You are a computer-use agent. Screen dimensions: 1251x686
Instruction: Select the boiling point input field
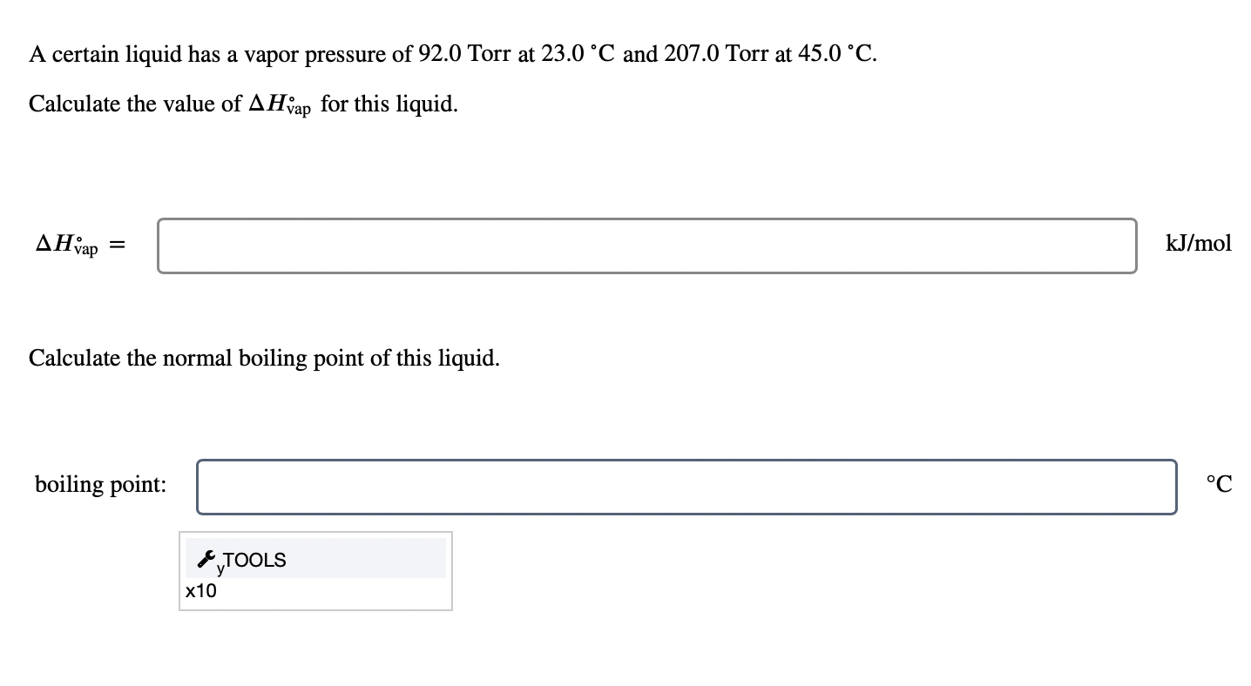[x=686, y=486]
